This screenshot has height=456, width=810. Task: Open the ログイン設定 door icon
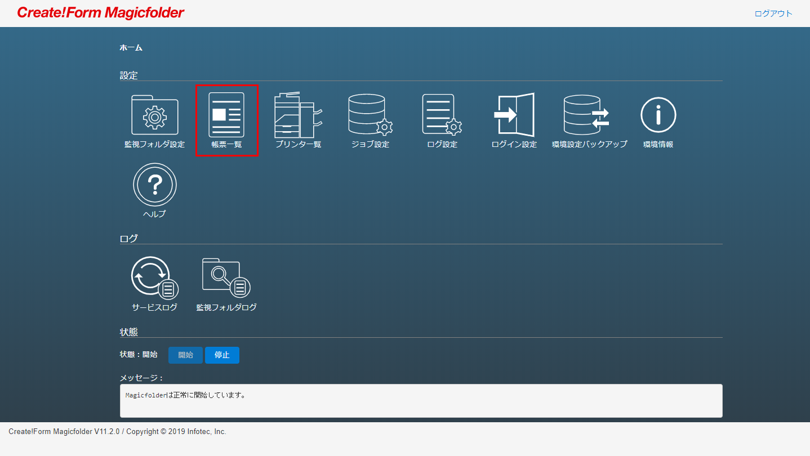pos(514,115)
